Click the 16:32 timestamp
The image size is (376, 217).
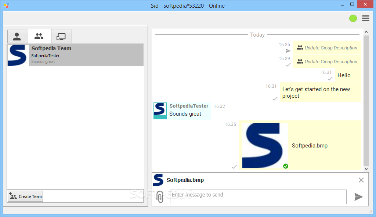point(219,106)
